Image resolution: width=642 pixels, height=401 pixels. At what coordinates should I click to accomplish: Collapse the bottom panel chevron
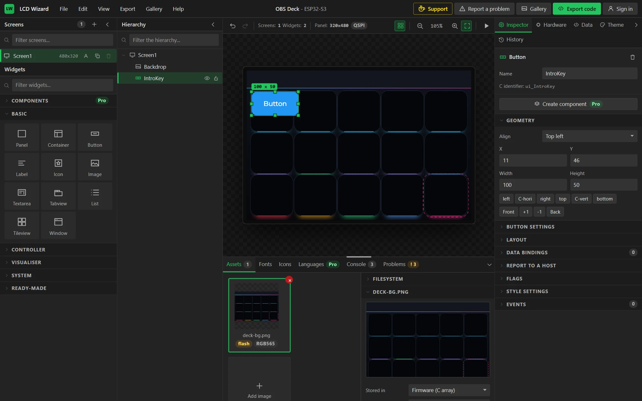coord(489,264)
